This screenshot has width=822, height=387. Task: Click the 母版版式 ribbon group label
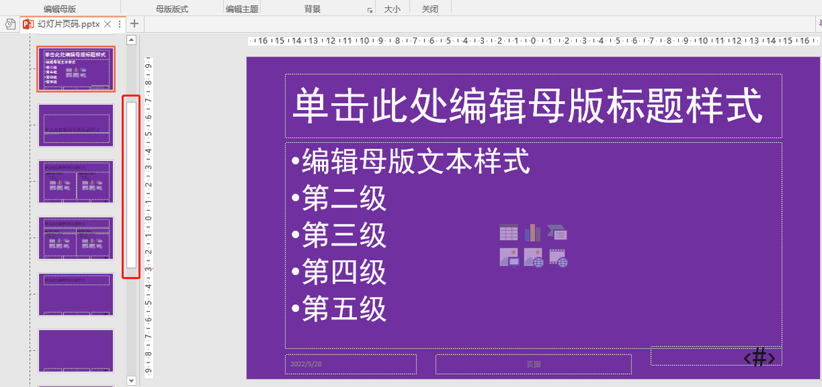click(172, 10)
